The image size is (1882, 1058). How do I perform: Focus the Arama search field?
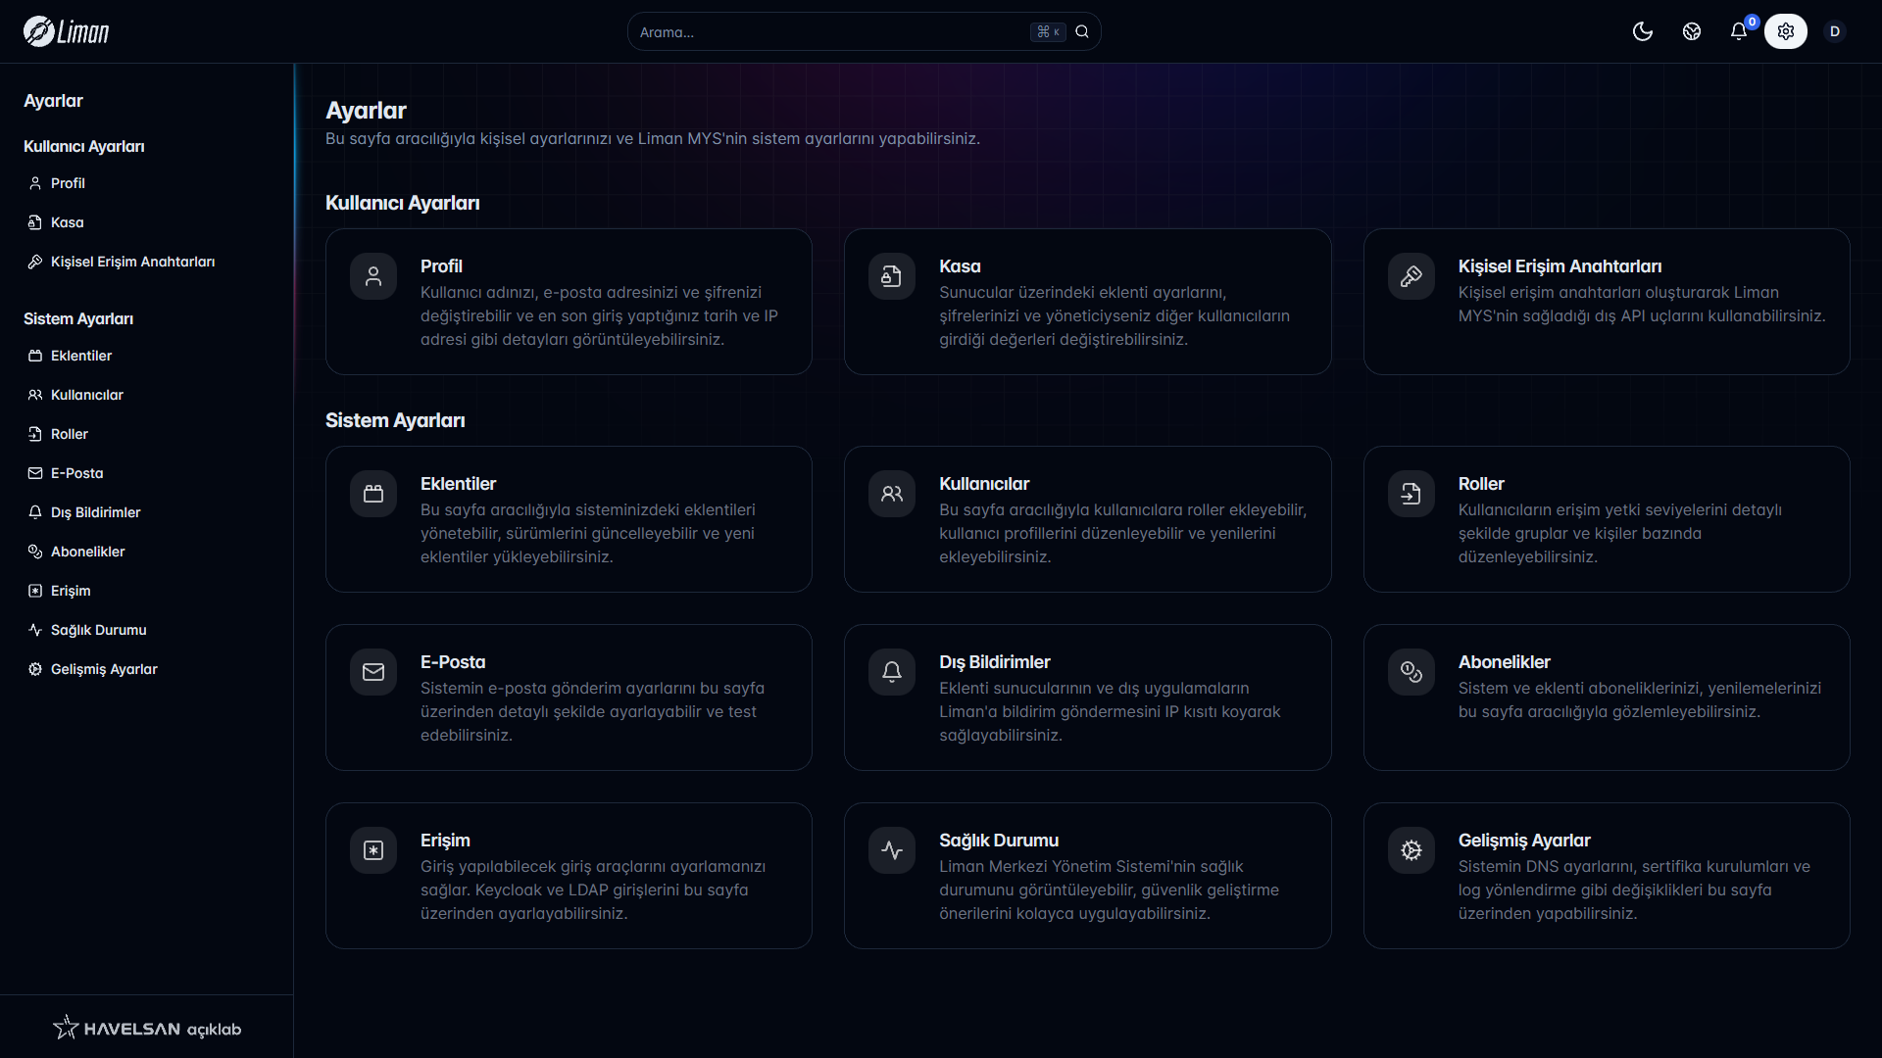828,32
